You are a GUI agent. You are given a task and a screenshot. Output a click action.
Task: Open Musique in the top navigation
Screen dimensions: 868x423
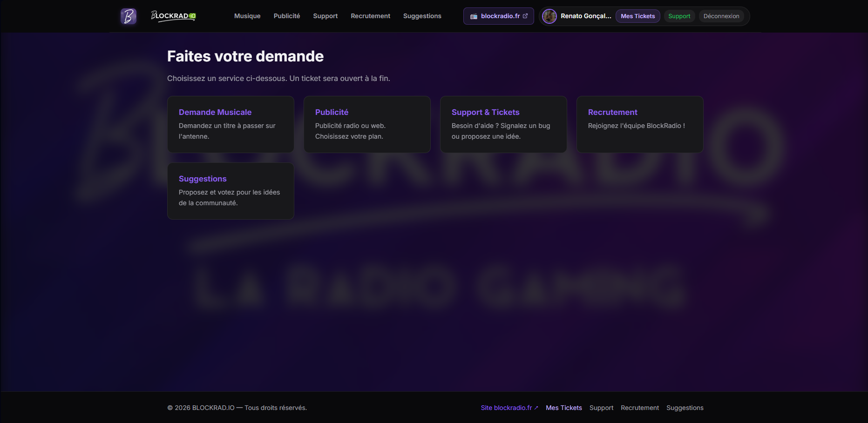(247, 16)
